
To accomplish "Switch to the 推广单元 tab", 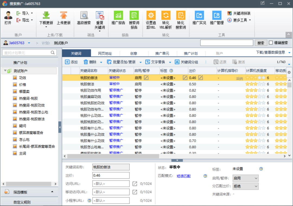I will tap(162, 53).
